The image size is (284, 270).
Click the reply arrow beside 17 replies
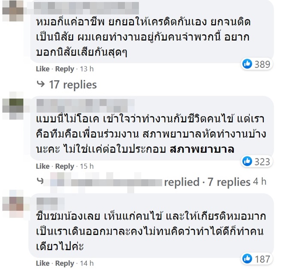coord(41,84)
